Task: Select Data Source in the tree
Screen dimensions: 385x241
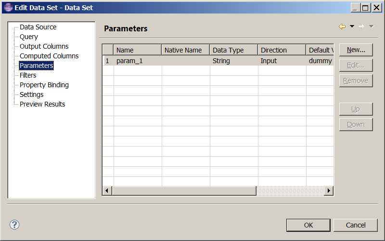Action: tap(38, 27)
